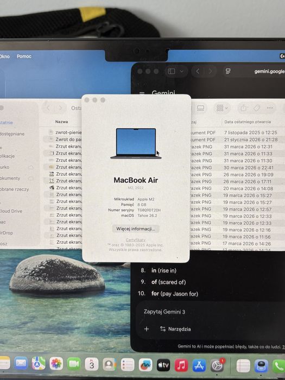The image size is (285, 380).
Task: Launch Maps from the Dock
Action: pos(39,363)
